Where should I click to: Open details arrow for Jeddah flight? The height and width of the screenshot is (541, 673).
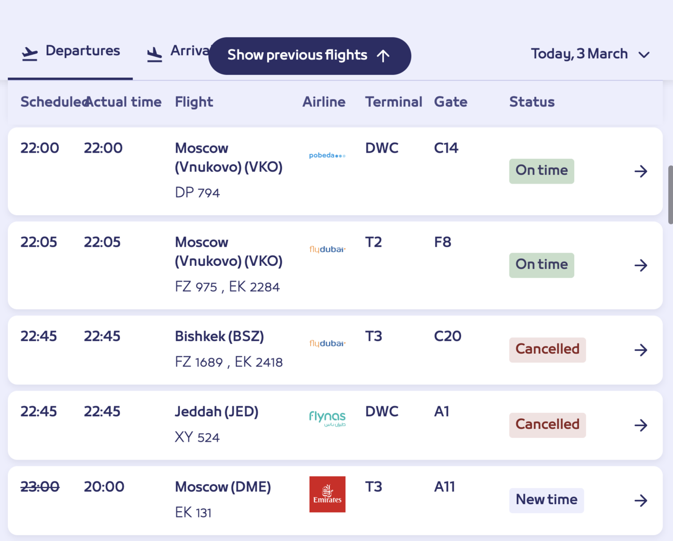click(x=640, y=425)
